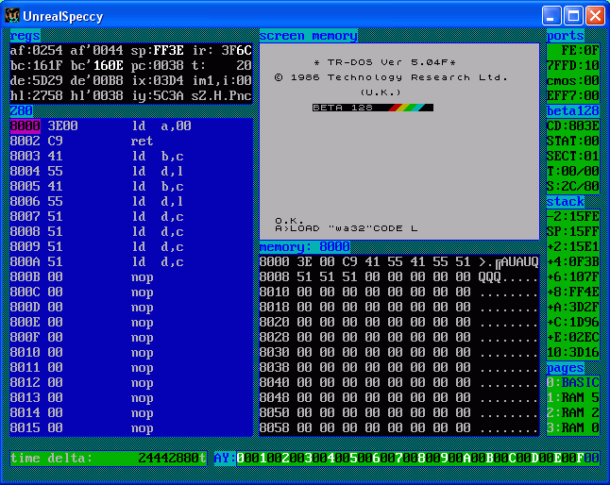Select the "pages" panel header
The height and width of the screenshot is (485, 610).
click(565, 368)
